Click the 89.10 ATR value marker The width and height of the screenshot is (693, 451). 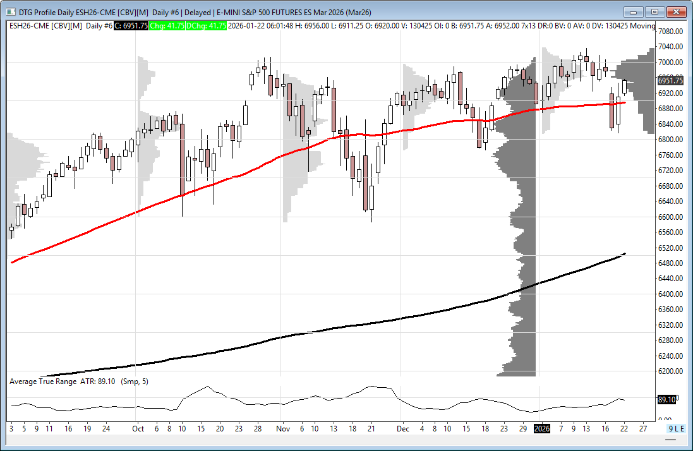click(666, 400)
